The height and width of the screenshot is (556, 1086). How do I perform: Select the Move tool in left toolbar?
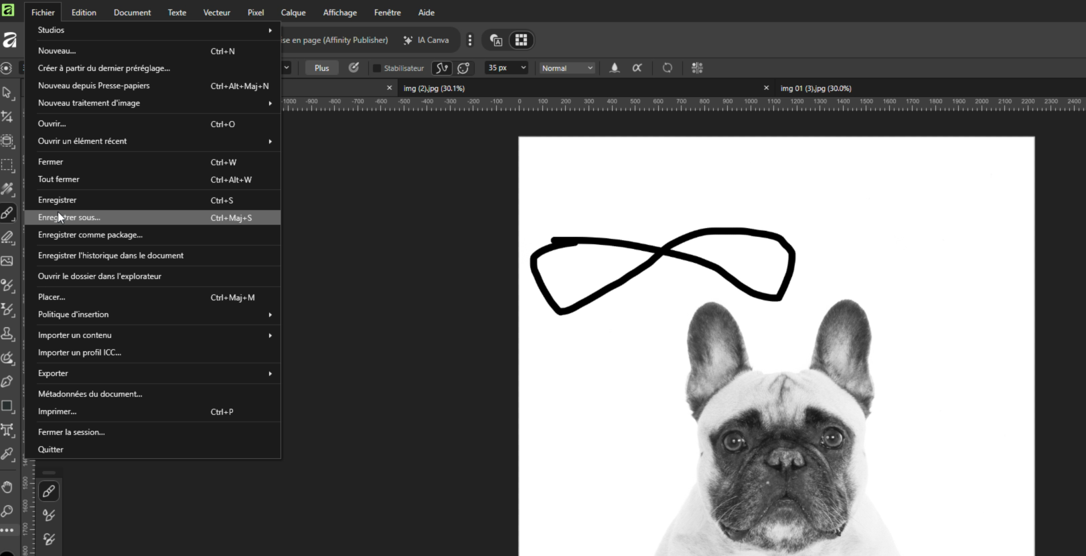coord(7,92)
